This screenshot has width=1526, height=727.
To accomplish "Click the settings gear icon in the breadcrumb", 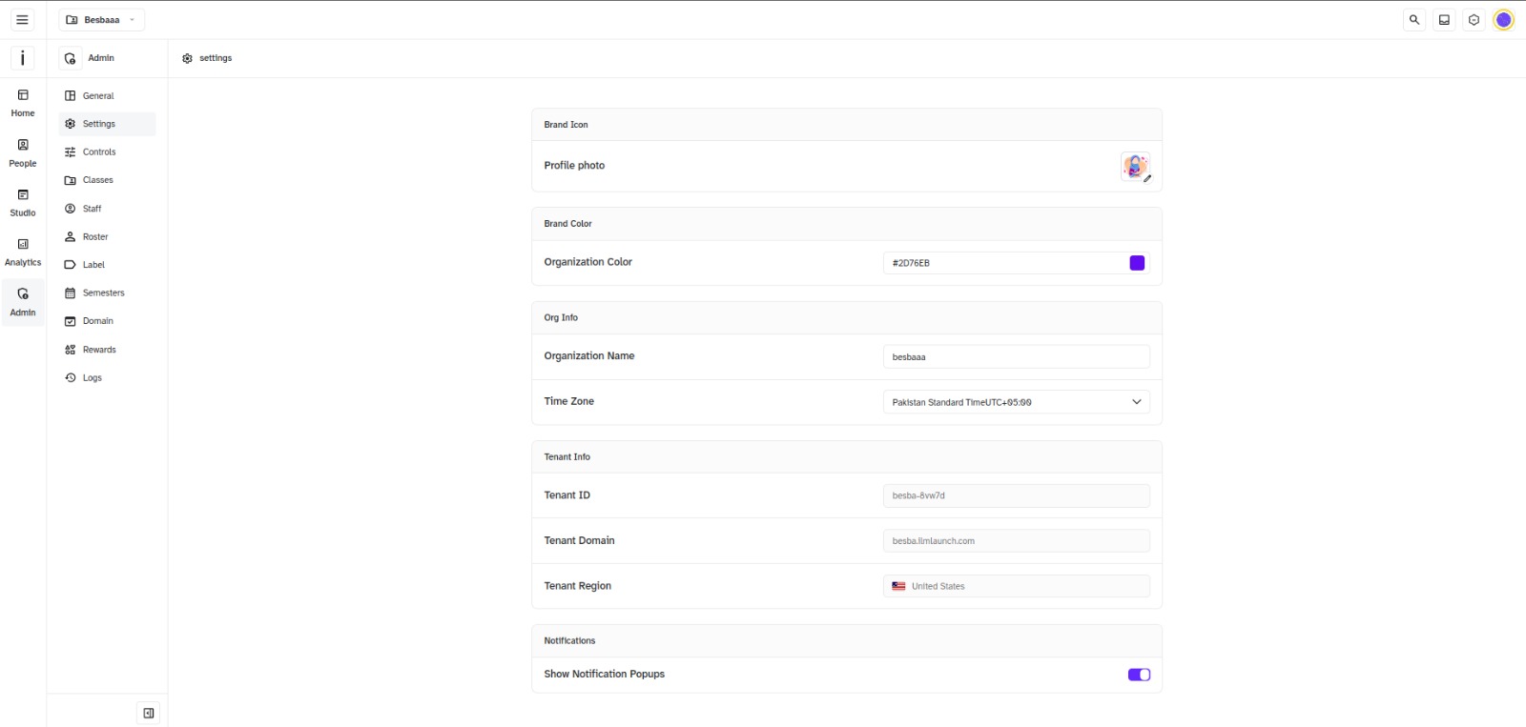I will pos(187,58).
